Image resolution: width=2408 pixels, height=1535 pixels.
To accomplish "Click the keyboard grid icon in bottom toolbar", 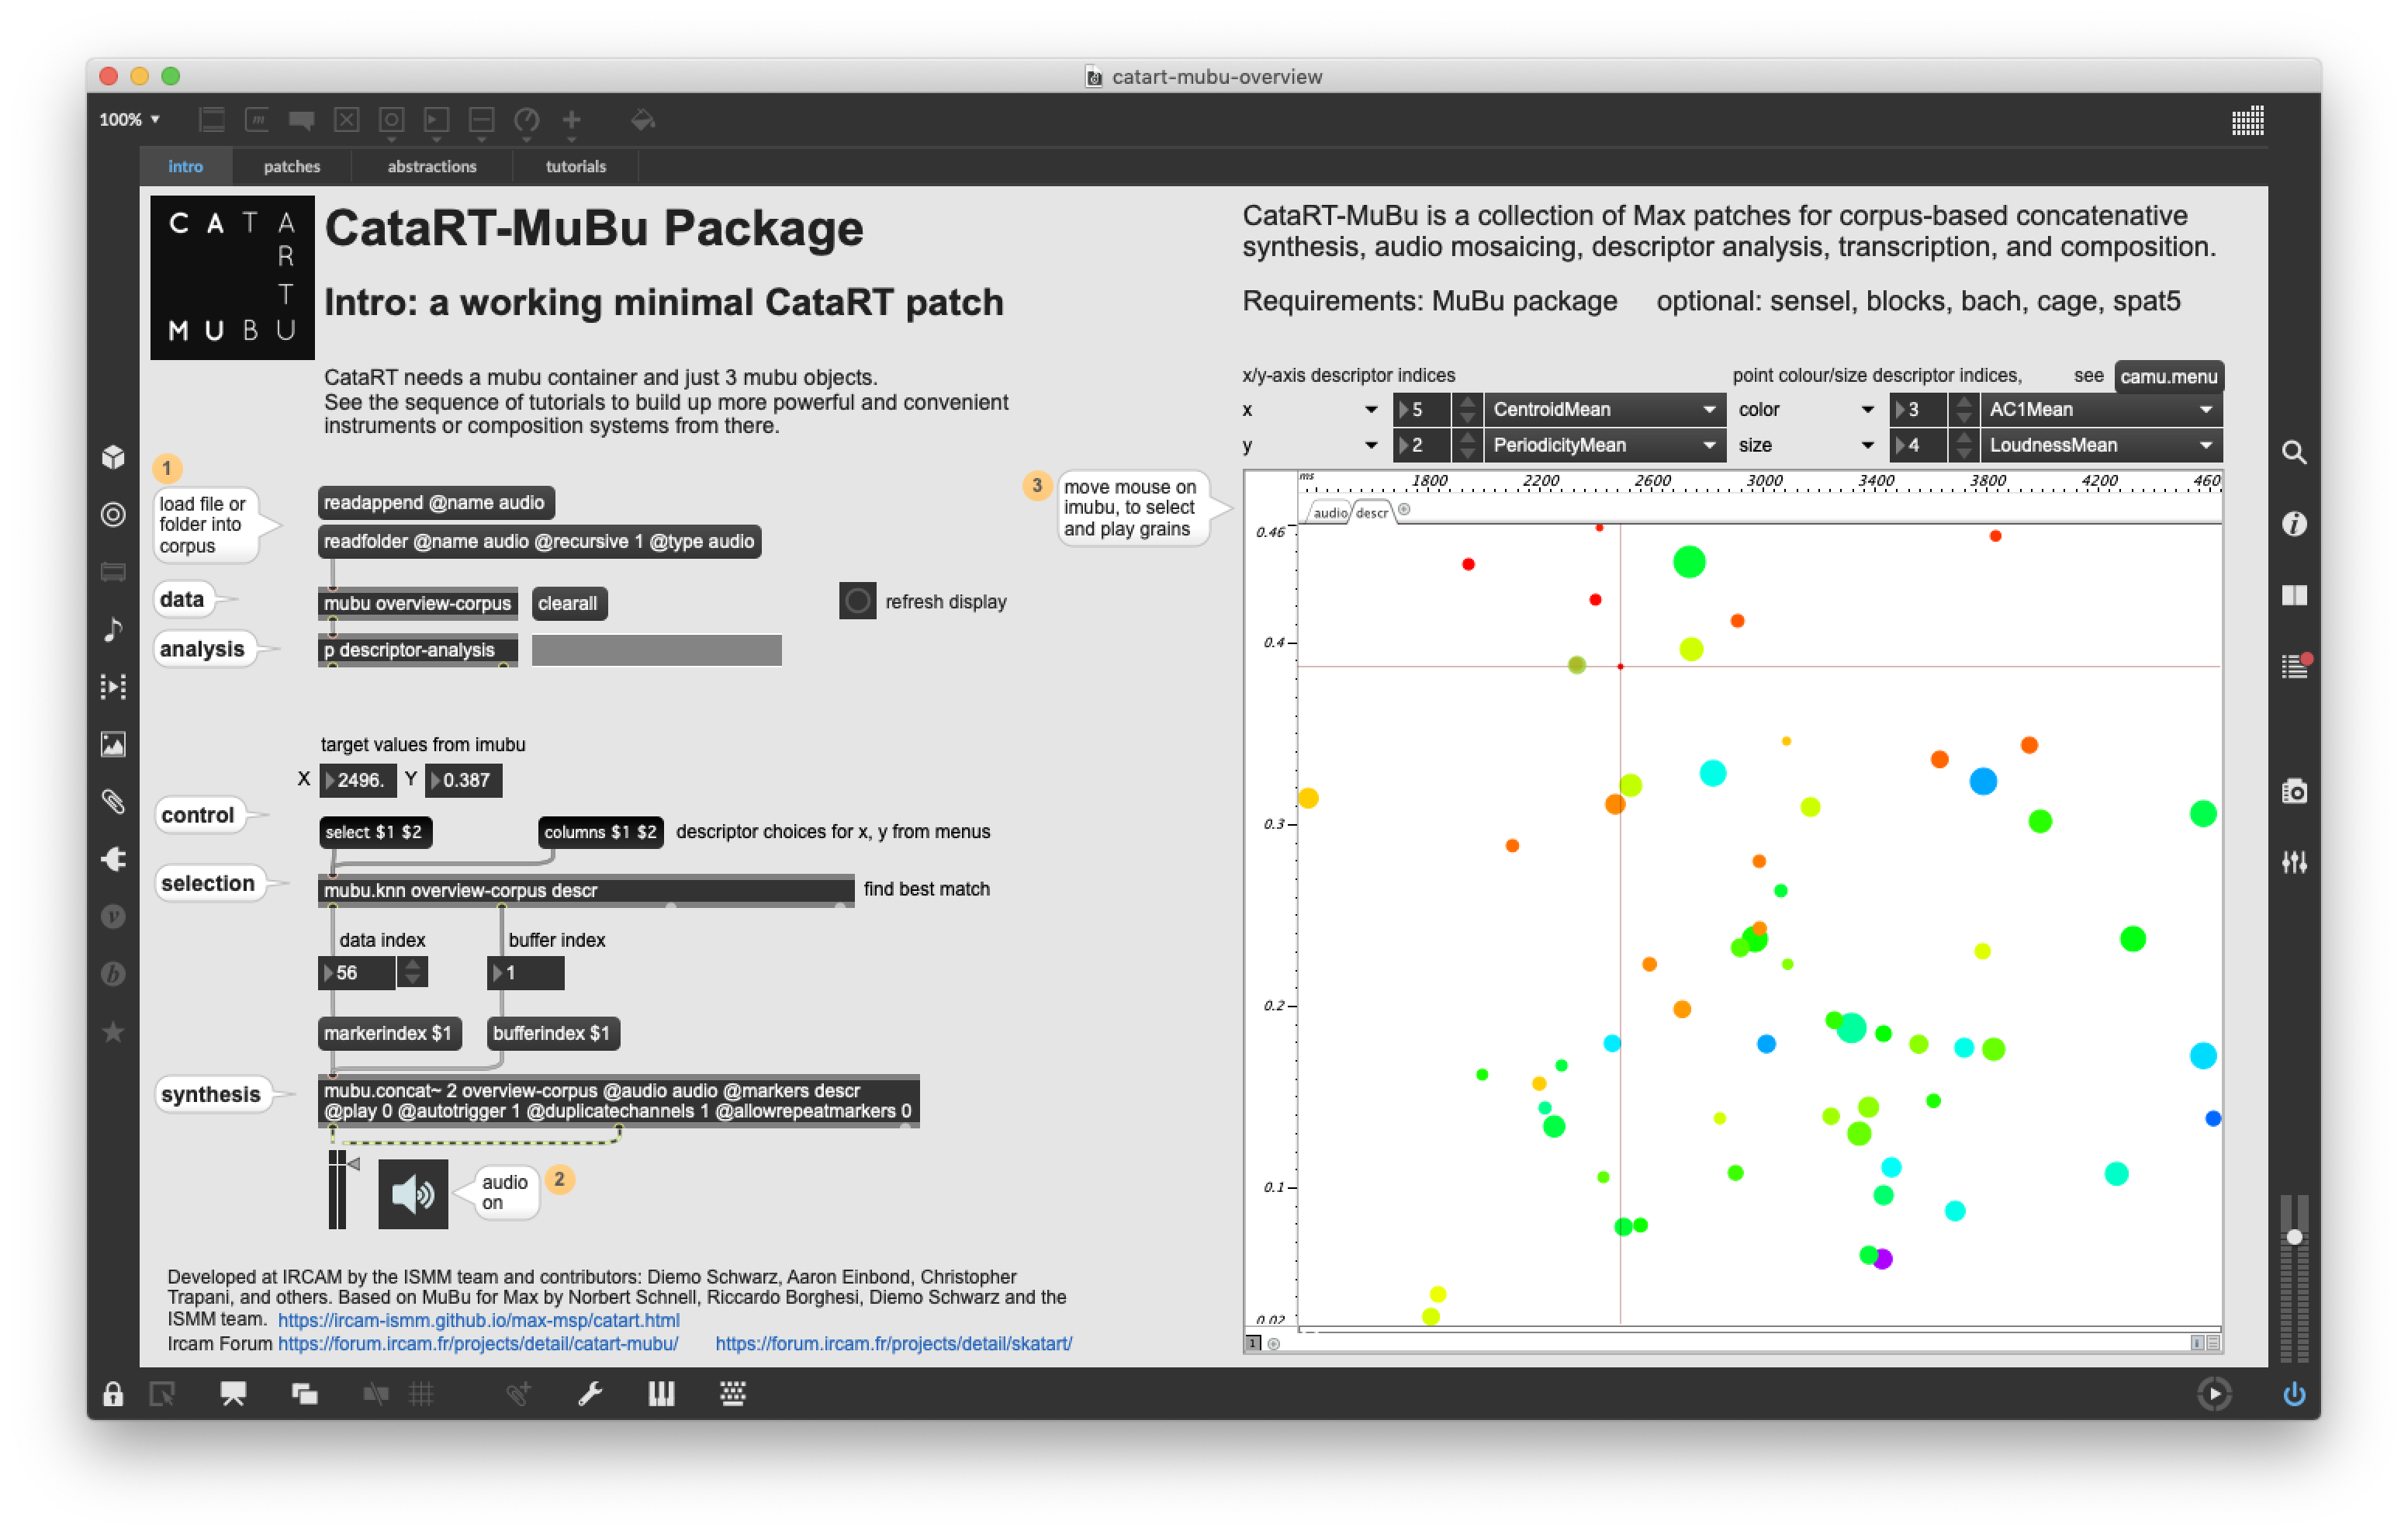I will 733,1394.
